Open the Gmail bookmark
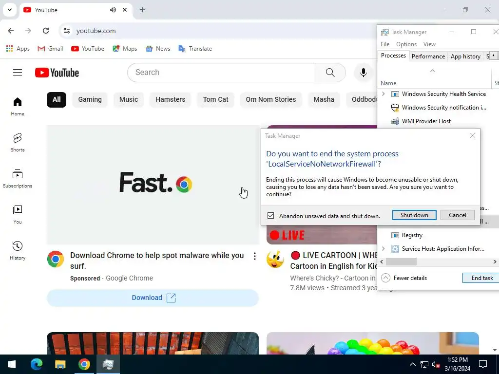Screen dimensions: 499x374 pos(50,49)
